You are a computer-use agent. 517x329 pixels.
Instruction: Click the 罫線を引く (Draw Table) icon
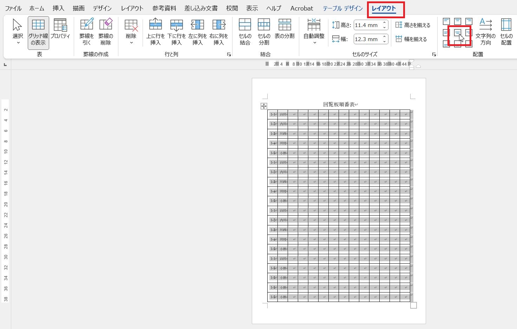(86, 32)
